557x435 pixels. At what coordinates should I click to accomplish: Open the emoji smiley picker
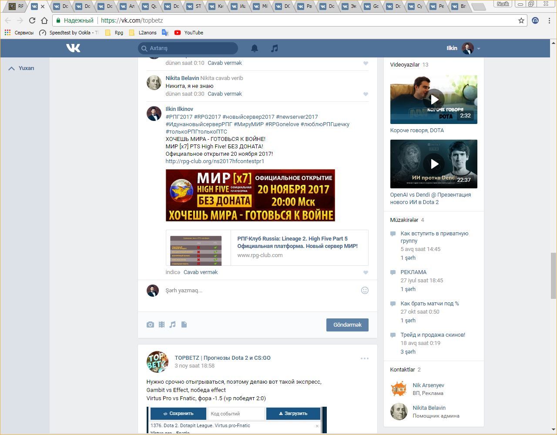365,290
